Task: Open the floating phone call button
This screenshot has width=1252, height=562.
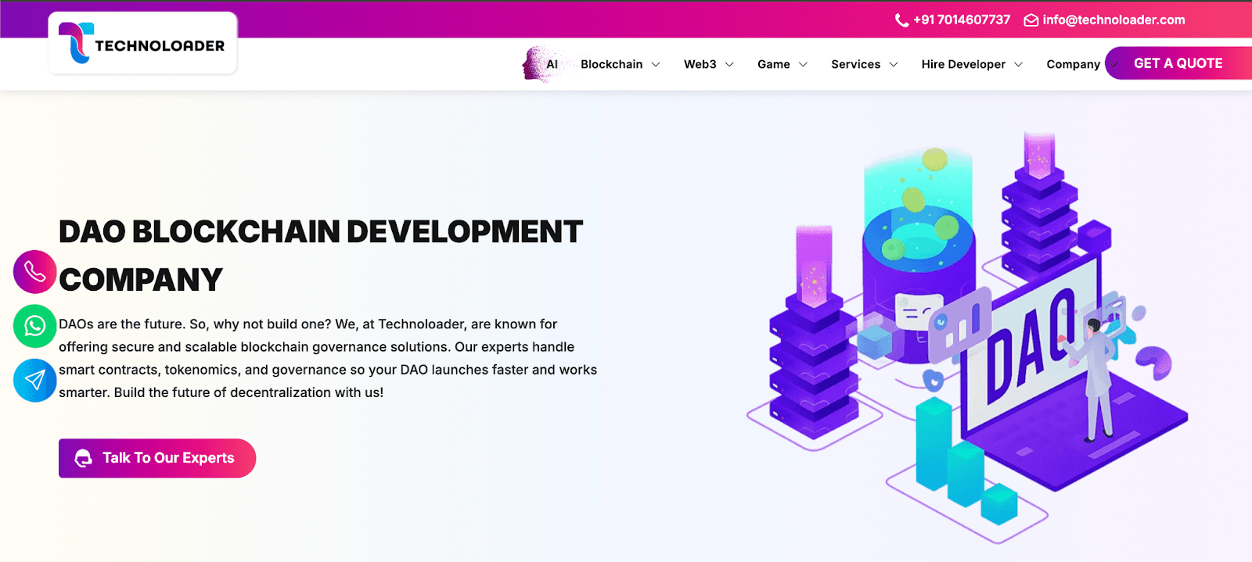Action: (x=35, y=271)
